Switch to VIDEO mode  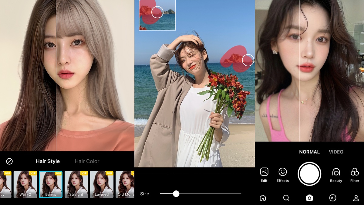point(336,152)
